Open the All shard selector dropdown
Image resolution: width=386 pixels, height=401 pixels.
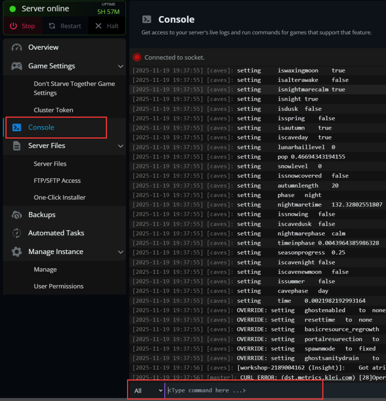point(147,390)
